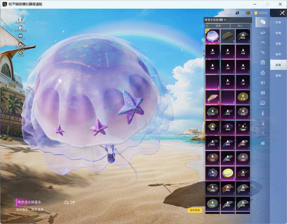
Task: Expand the 降落伞皮肤 header info chevron
Action: coord(225,20)
